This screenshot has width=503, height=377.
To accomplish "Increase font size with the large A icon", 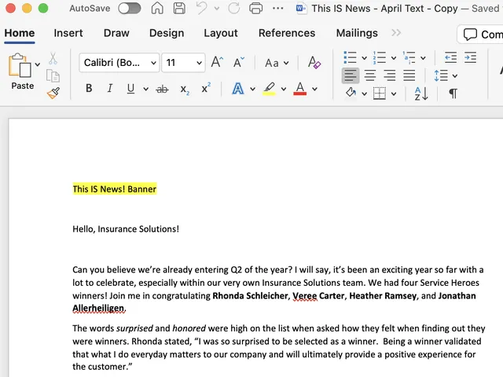I will coord(217,62).
